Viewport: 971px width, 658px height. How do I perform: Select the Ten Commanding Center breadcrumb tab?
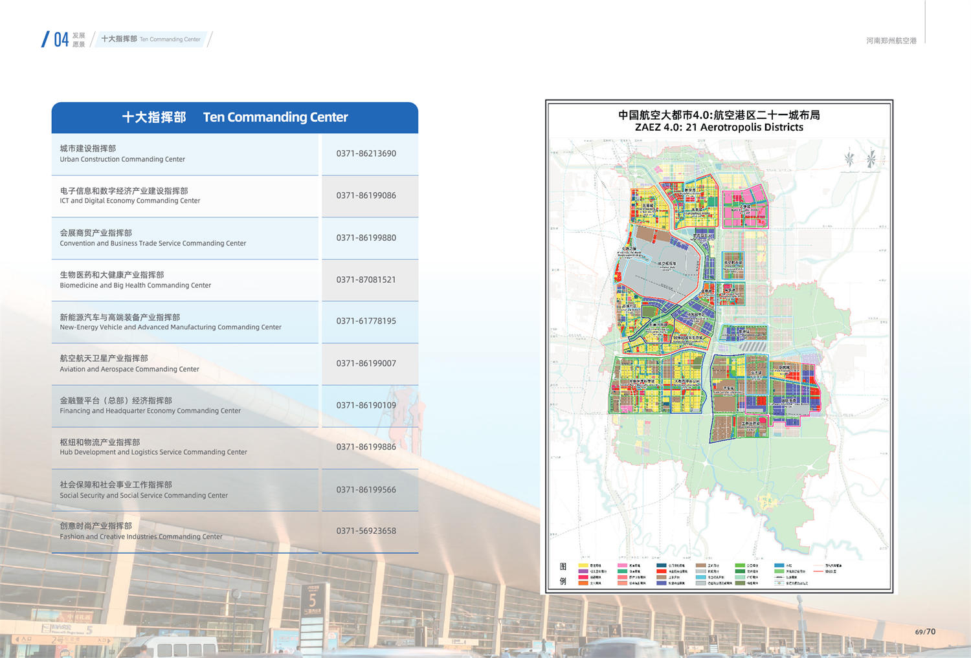pos(151,39)
